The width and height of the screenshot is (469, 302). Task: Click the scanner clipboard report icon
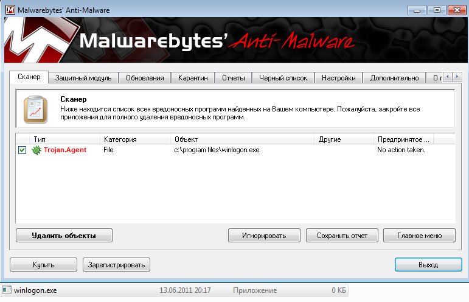(x=36, y=109)
